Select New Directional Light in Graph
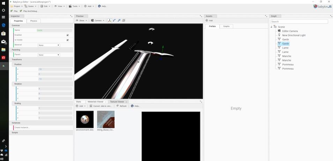Image resolution: width=333 pixels, height=161 pixels. 294,35
